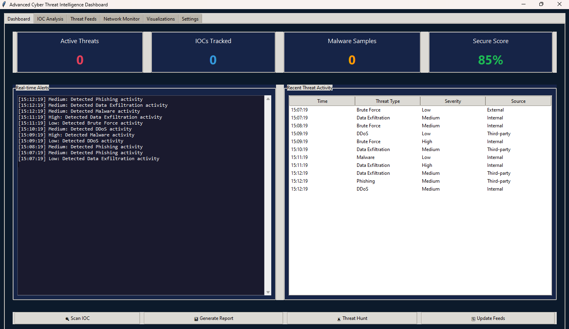
Task: Sort table by Time column header
Action: tap(322, 101)
